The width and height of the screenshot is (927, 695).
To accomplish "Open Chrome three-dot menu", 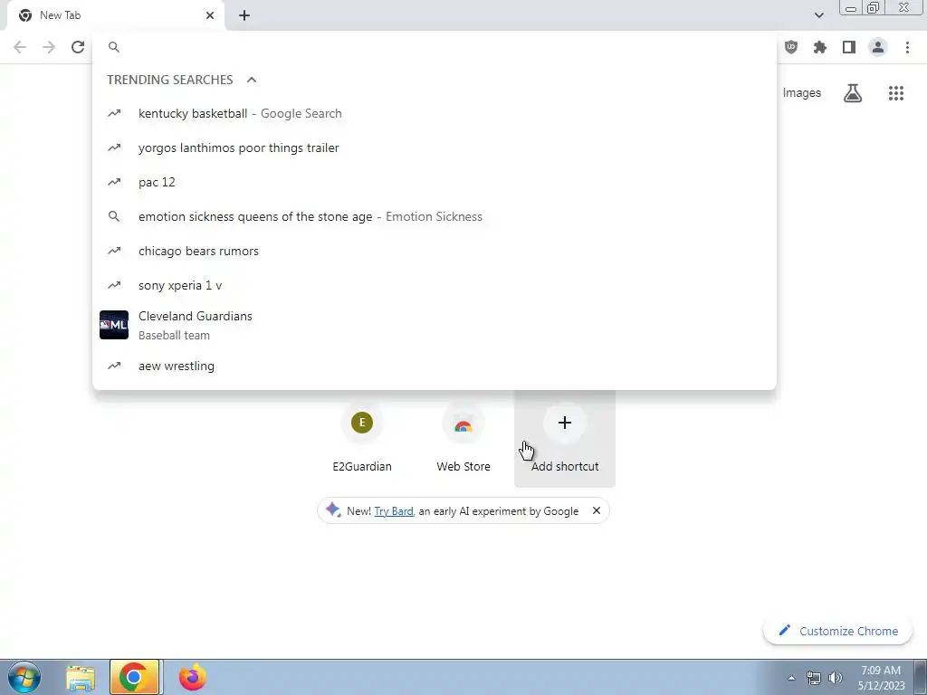I will (907, 47).
